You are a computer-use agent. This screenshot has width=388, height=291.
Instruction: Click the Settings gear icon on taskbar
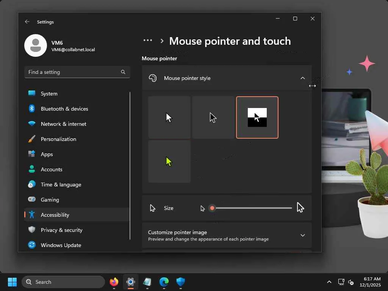tap(131, 282)
